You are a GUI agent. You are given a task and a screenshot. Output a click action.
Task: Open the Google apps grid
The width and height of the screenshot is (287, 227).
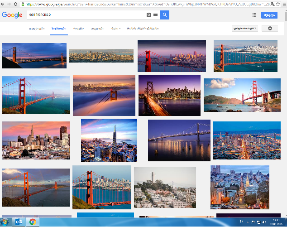pyautogui.click(x=254, y=15)
